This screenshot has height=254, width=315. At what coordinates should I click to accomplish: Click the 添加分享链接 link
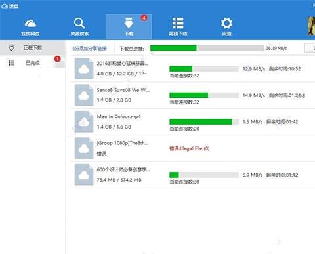point(89,48)
